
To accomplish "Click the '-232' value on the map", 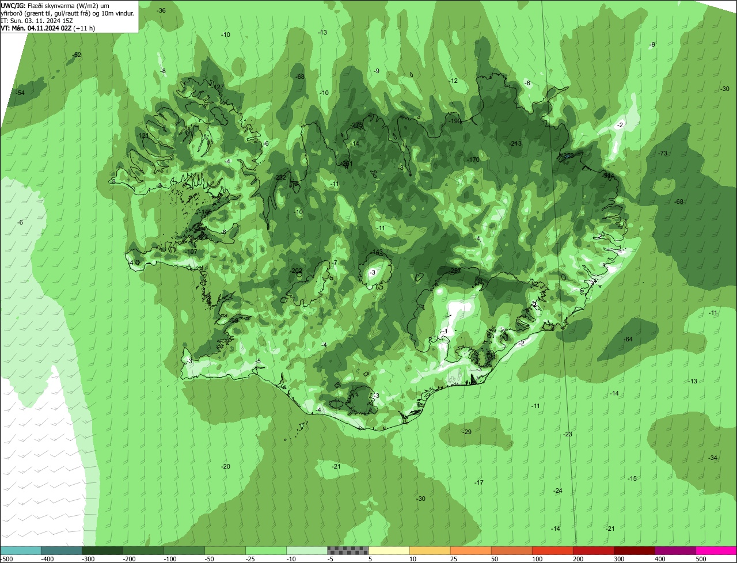I will pos(280,177).
